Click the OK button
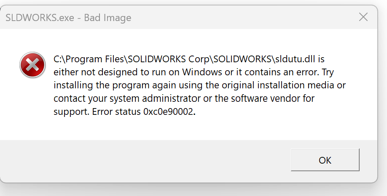The image size is (387, 196). [325, 160]
